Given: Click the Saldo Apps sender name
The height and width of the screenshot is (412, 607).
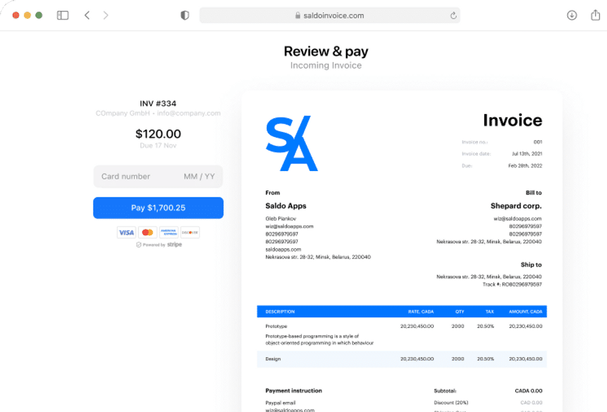Looking at the screenshot, I should click(x=286, y=206).
